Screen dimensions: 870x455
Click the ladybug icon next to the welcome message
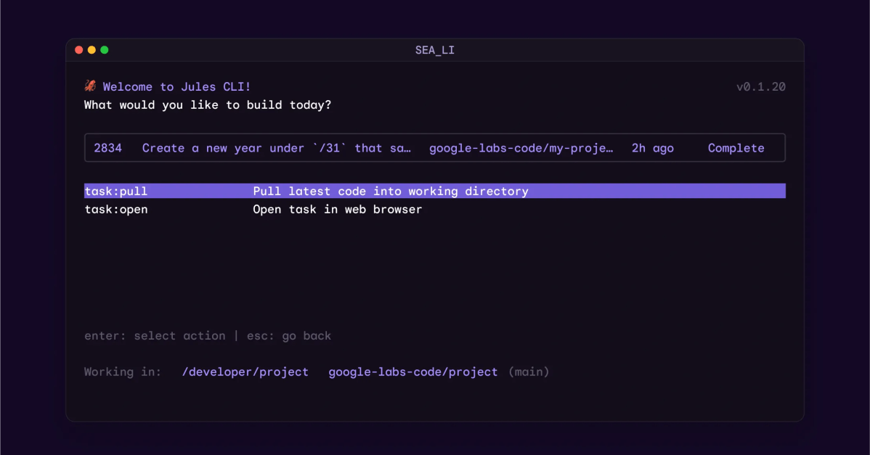coord(89,86)
